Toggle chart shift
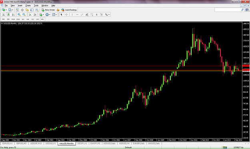This screenshot has height=149, width=250. [35, 15]
